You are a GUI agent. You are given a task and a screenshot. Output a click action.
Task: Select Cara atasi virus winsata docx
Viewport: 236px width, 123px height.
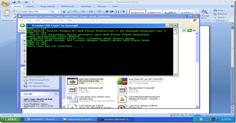pyautogui.click(x=91, y=99)
